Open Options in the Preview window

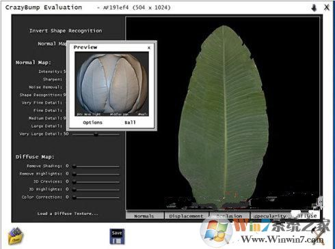pyautogui.click(x=92, y=123)
